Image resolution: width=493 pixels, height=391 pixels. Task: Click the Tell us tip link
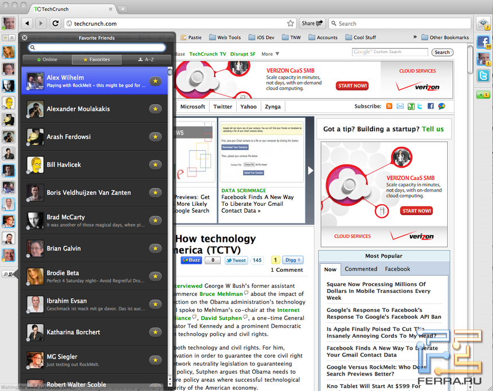(x=433, y=129)
